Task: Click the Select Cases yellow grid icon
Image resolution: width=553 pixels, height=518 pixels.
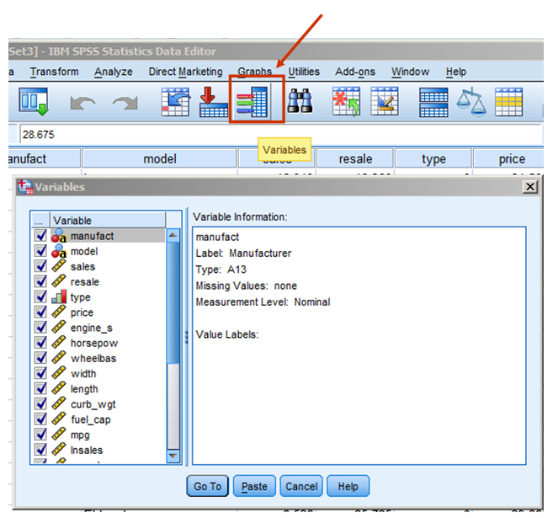Action: click(508, 102)
